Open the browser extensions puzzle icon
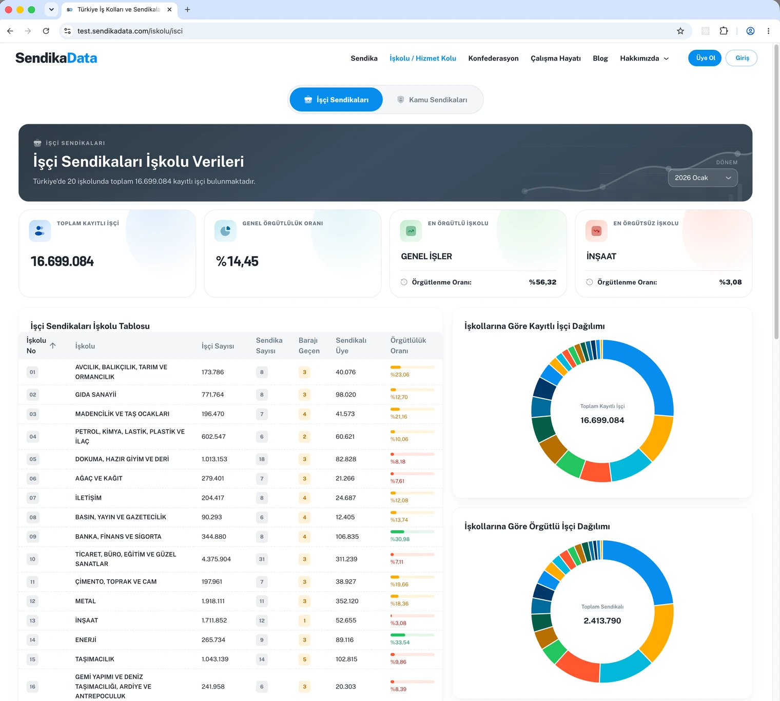This screenshot has width=780, height=701. pyautogui.click(x=724, y=31)
